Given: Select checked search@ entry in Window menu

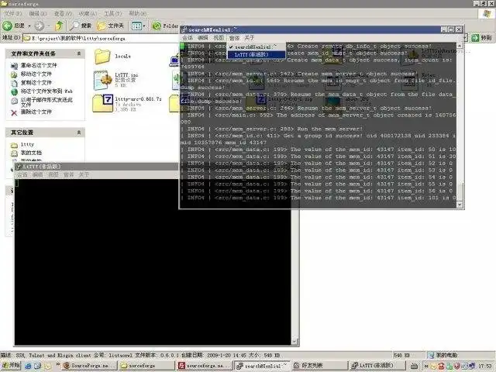Looking at the screenshot, I should (x=257, y=46).
